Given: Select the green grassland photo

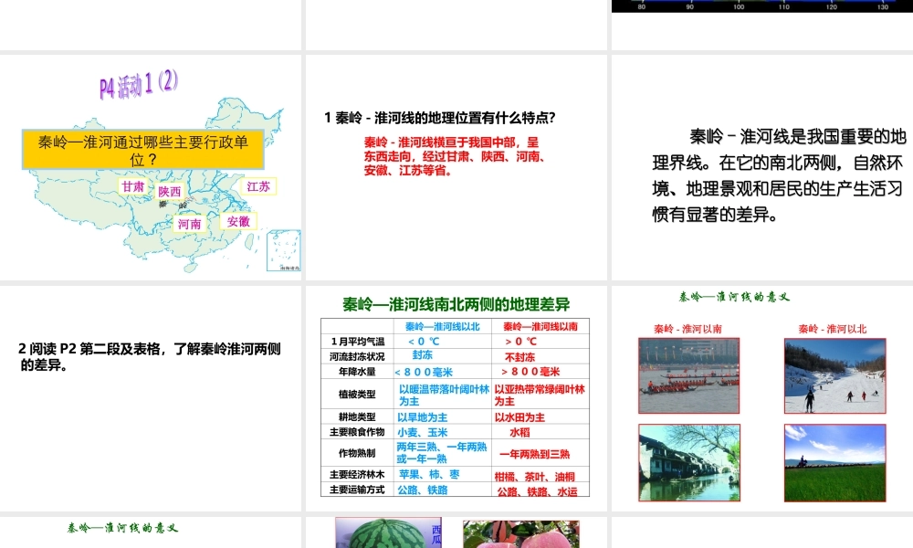Looking at the screenshot, I should tap(835, 462).
